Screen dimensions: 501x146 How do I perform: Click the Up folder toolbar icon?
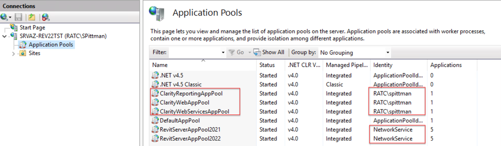(x=32, y=17)
